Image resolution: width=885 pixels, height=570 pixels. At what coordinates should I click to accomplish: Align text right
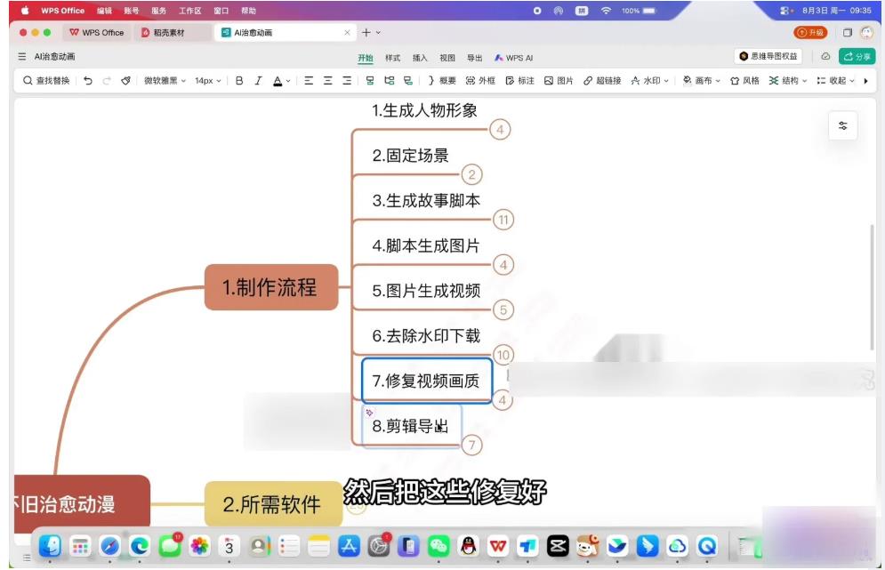click(347, 81)
